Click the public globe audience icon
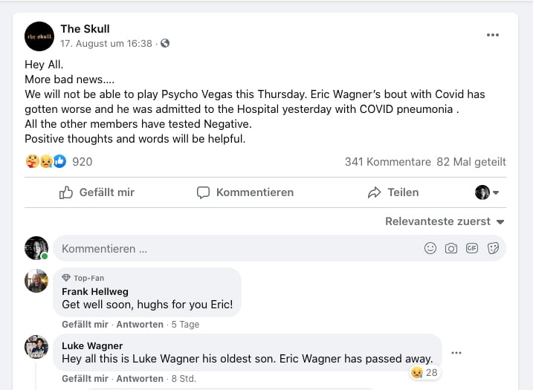 [x=165, y=43]
